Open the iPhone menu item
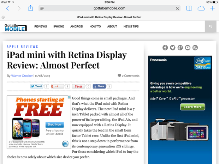The width and height of the screenshot is (219, 164). coord(59,26)
